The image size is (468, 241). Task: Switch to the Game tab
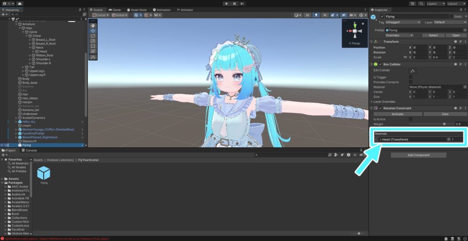pos(114,10)
